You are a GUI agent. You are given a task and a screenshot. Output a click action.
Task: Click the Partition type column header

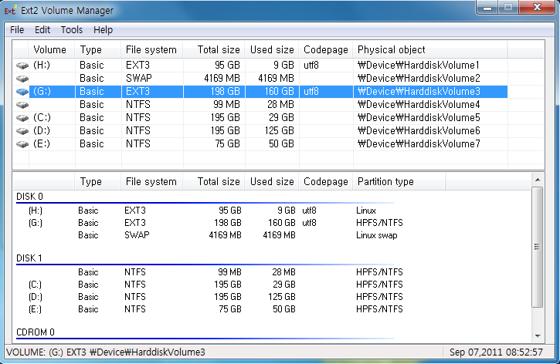399,181
